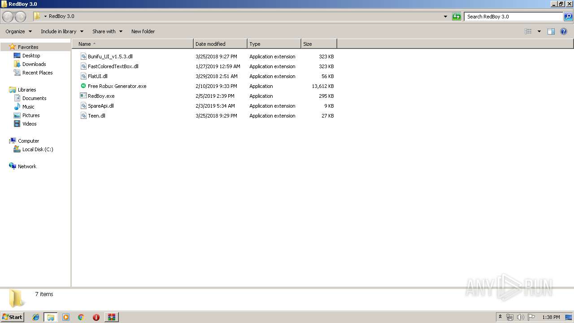This screenshot has width=574, height=323.
Task: Select the SpareApi.dll file icon
Action: pos(83,106)
